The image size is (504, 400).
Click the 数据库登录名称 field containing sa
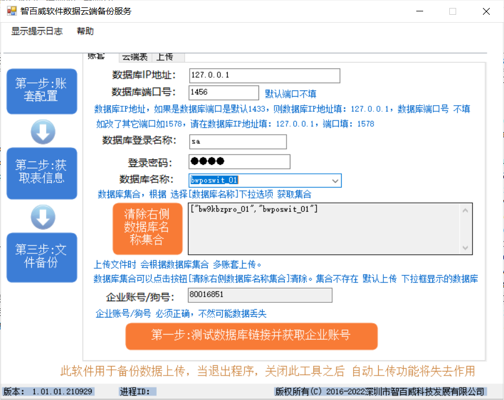[237, 141]
